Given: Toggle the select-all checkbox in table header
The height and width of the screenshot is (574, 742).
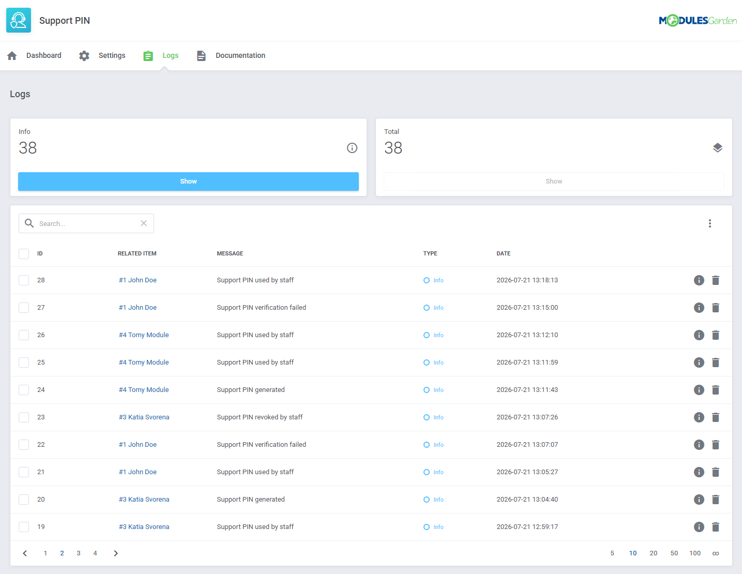Looking at the screenshot, I should point(24,254).
